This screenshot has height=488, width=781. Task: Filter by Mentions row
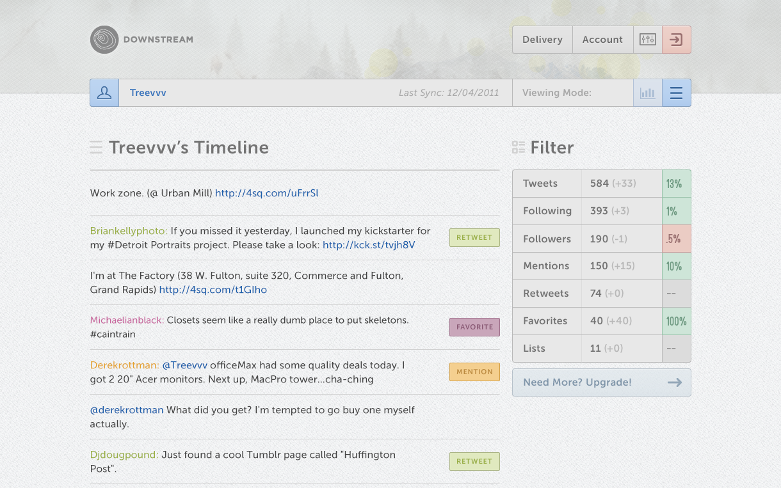pyautogui.click(x=602, y=266)
